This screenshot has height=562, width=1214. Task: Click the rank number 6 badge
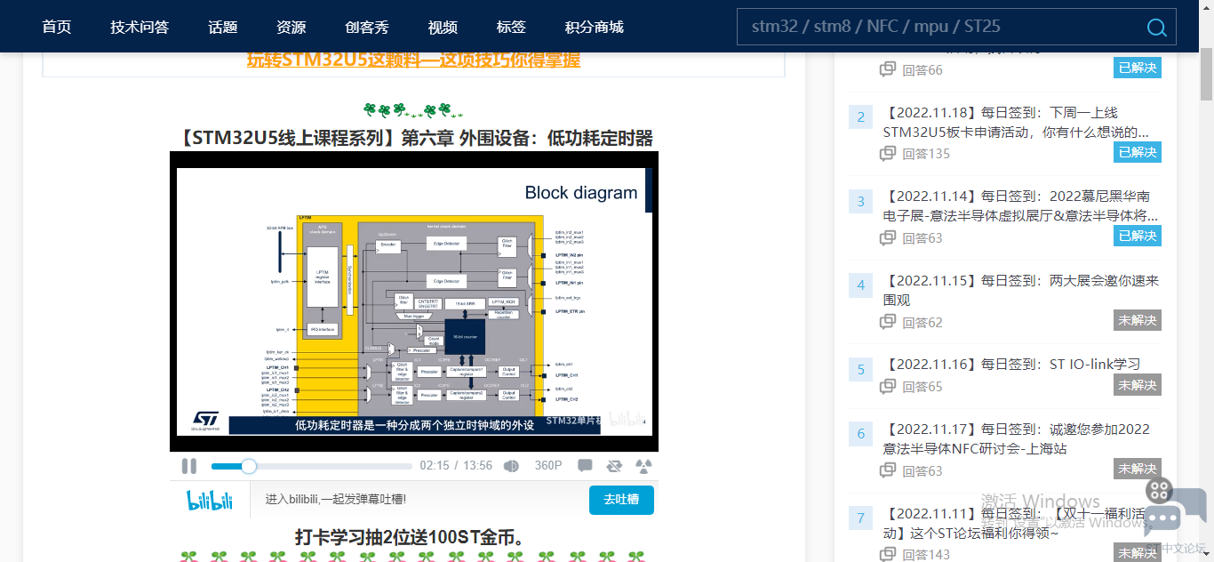coord(860,434)
